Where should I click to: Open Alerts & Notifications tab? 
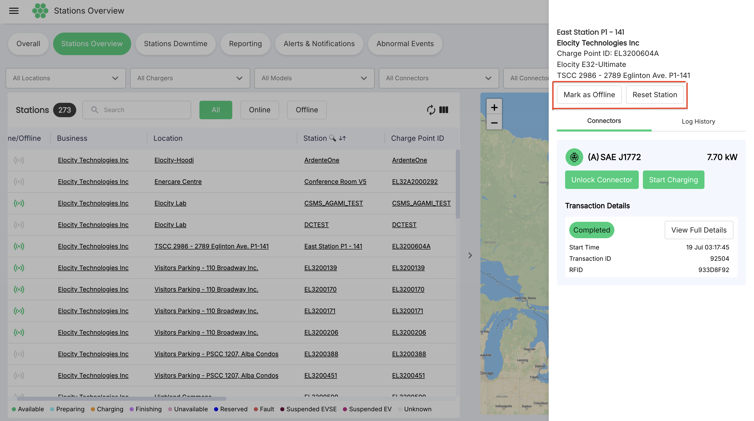click(319, 44)
